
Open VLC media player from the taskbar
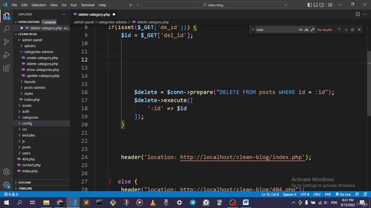coord(153,203)
